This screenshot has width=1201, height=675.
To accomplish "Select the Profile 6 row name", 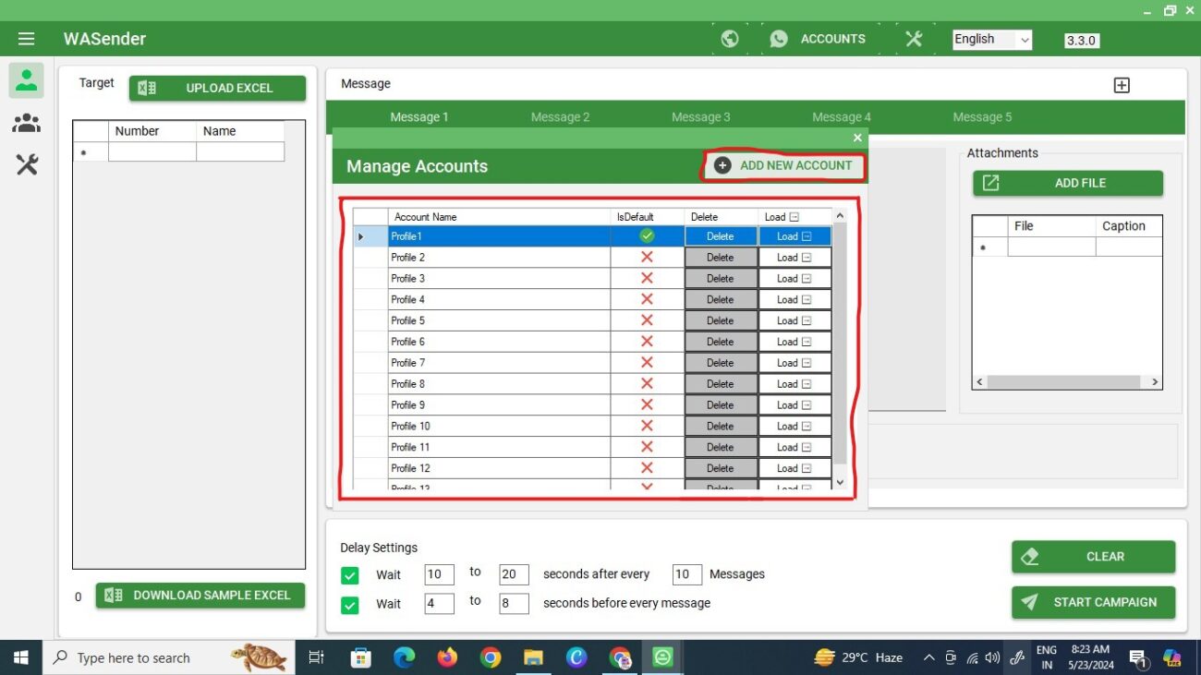I will click(499, 342).
